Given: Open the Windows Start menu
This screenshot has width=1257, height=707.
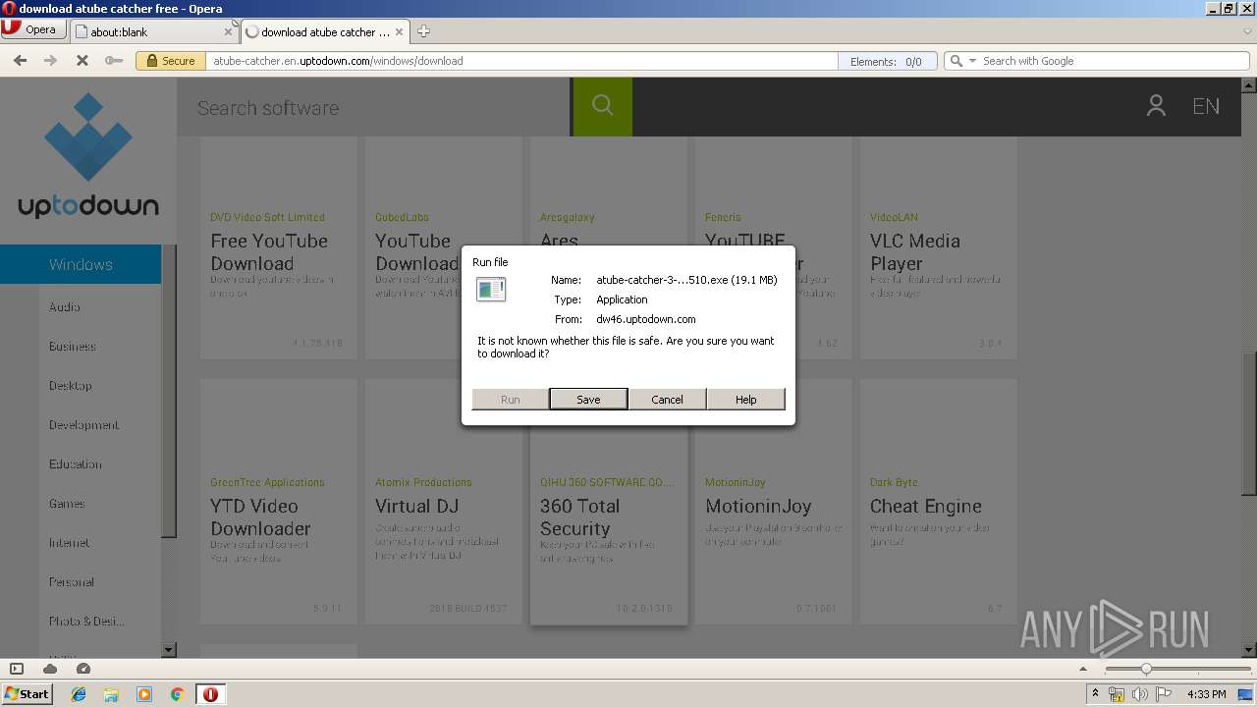Looking at the screenshot, I should 27,693.
